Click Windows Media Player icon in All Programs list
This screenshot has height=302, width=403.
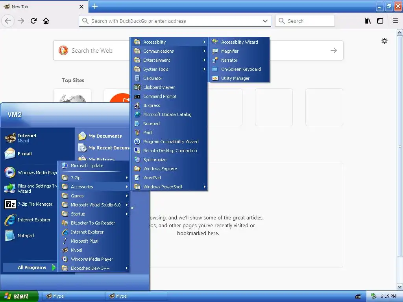[65, 259]
